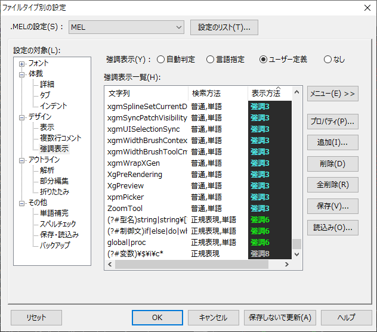Screen dimensions: 377x332
Task: Click the リセット button
Action: pos(36,318)
